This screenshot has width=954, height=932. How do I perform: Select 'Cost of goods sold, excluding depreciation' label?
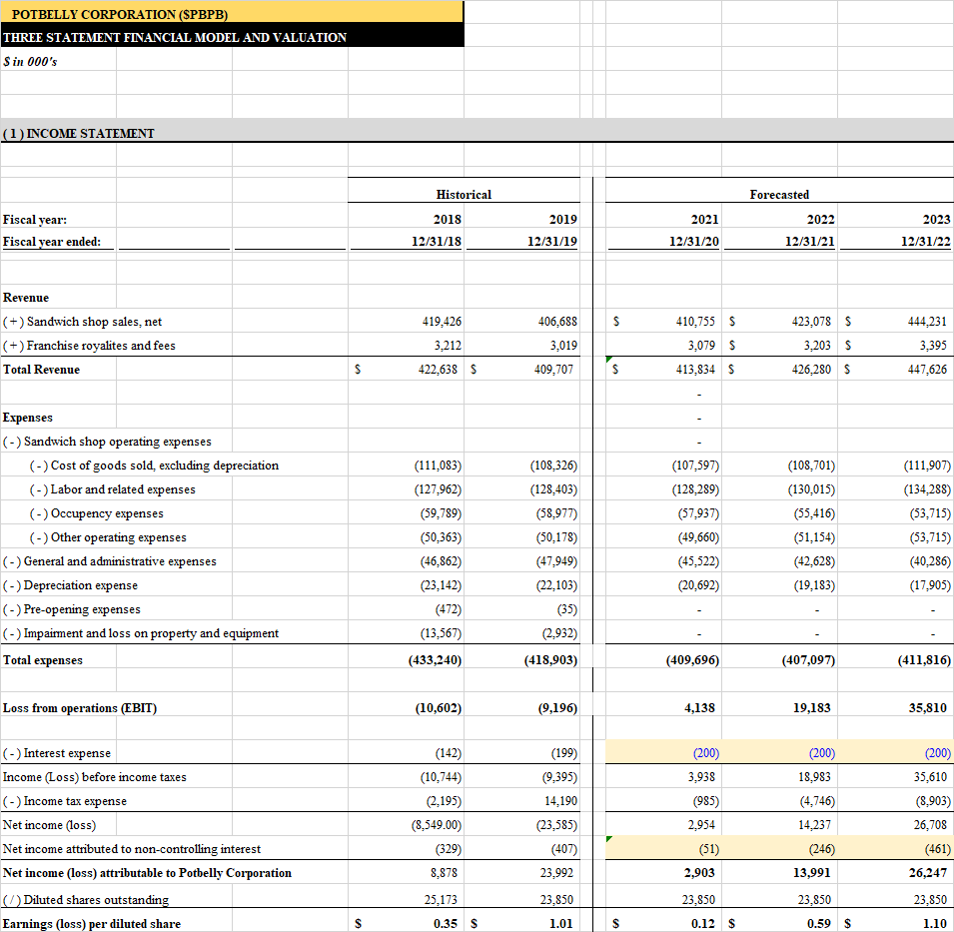coord(154,466)
